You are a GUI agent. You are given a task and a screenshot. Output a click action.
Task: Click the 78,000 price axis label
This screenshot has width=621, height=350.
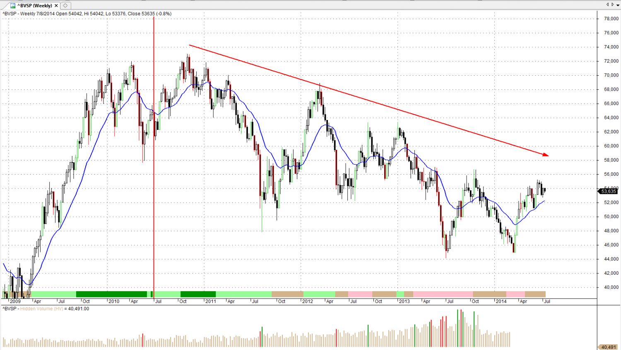(611, 19)
